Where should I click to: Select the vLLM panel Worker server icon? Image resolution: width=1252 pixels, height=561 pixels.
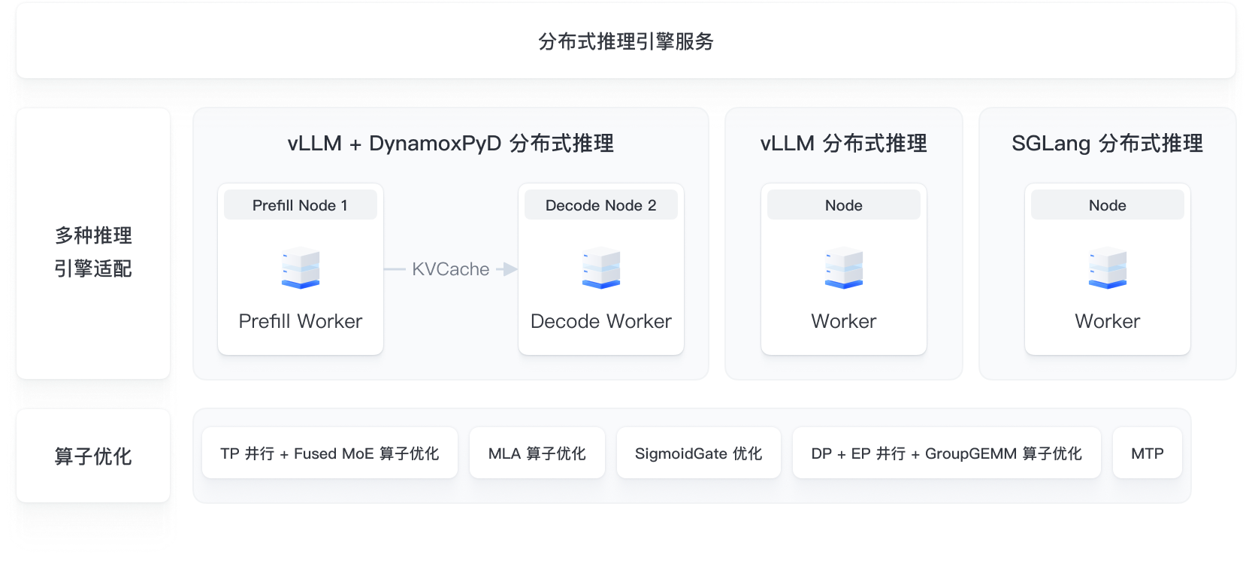pos(844,268)
